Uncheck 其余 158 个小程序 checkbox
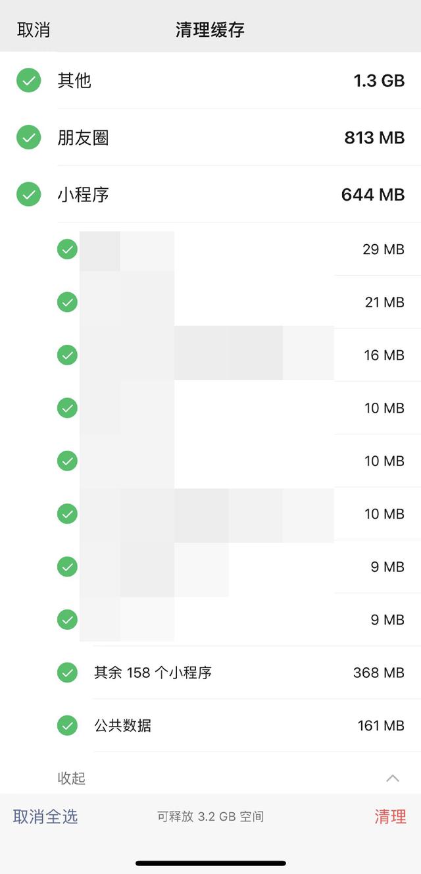 (67, 673)
